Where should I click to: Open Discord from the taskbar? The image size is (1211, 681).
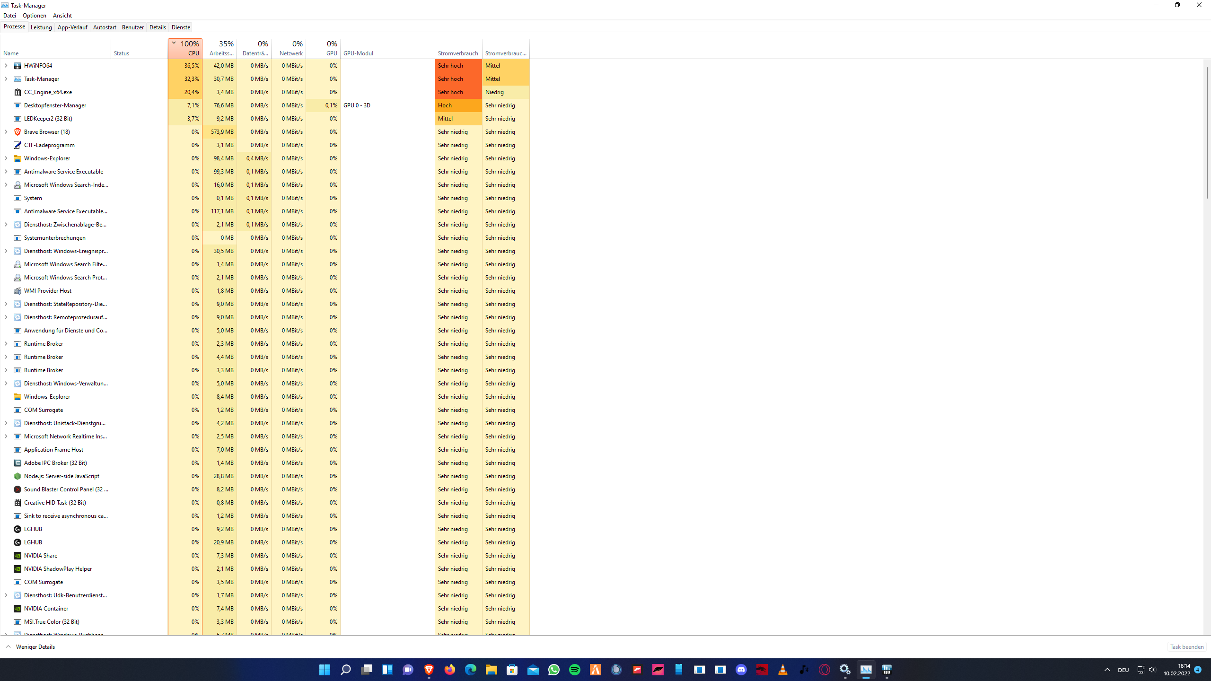(x=741, y=670)
